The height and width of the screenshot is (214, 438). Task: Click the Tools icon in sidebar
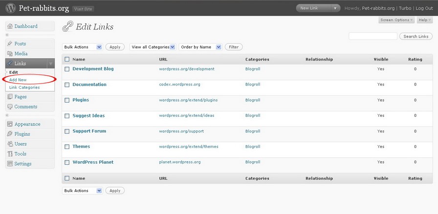pos(10,153)
